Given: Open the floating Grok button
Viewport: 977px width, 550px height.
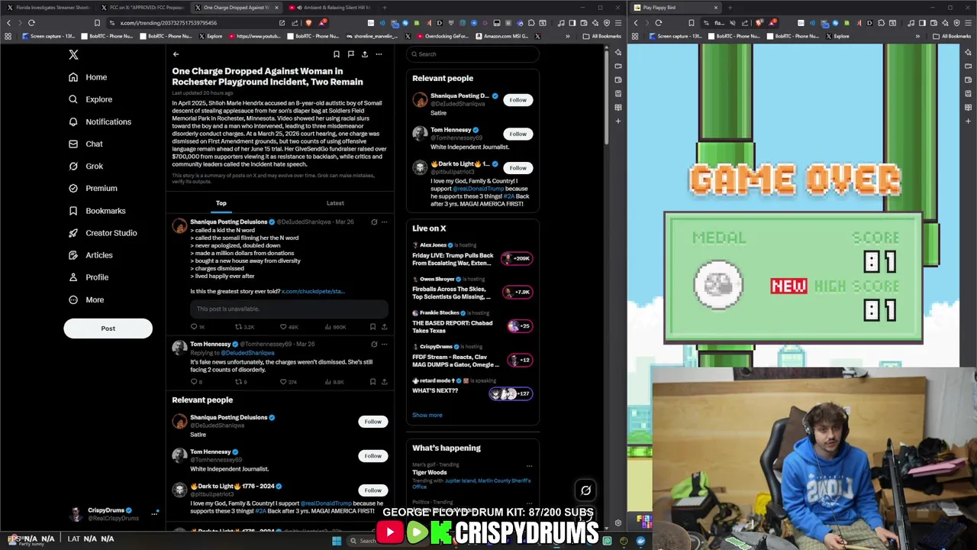Looking at the screenshot, I should [x=586, y=490].
